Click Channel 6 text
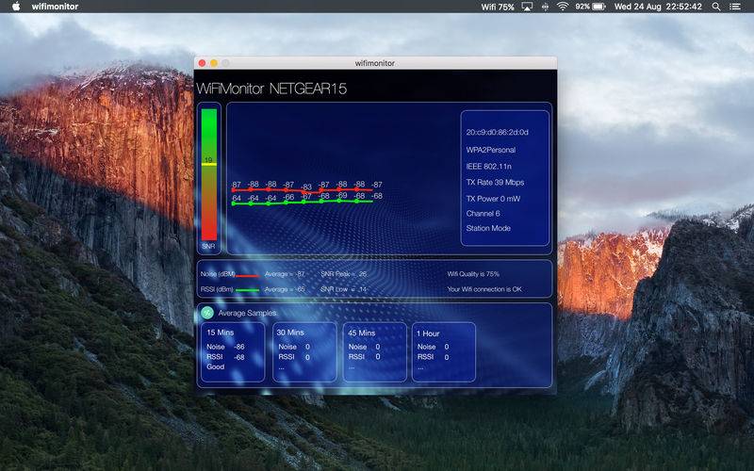This screenshot has width=754, height=471. 483,214
